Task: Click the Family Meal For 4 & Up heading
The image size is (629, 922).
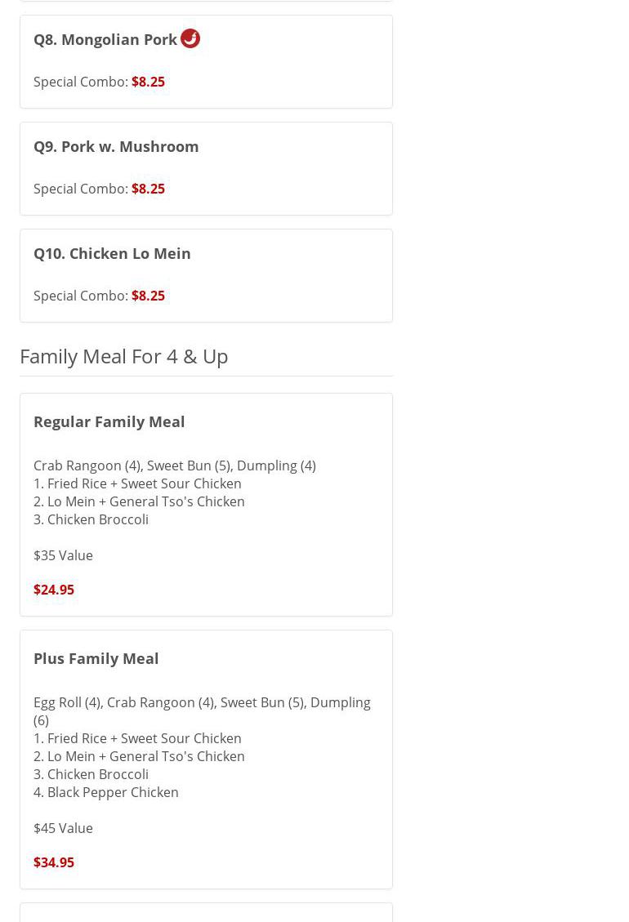Action: (x=123, y=356)
